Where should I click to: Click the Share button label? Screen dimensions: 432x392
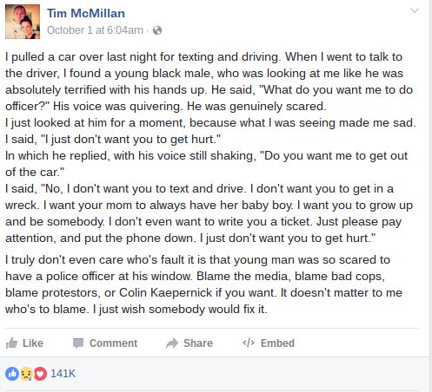198,343
